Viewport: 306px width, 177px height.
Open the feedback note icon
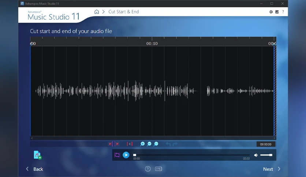pyautogui.click(x=277, y=12)
